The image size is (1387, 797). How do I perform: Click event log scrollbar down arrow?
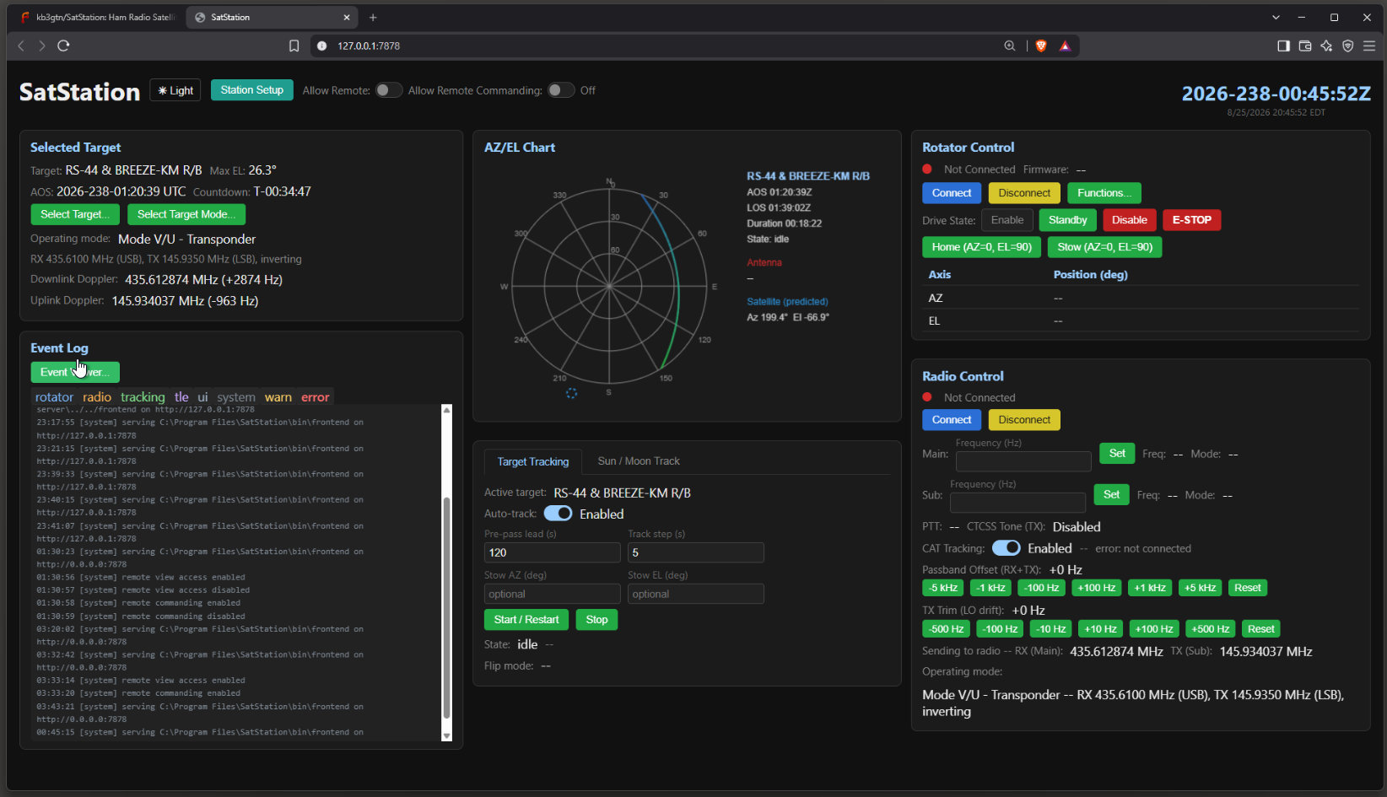coord(447,735)
